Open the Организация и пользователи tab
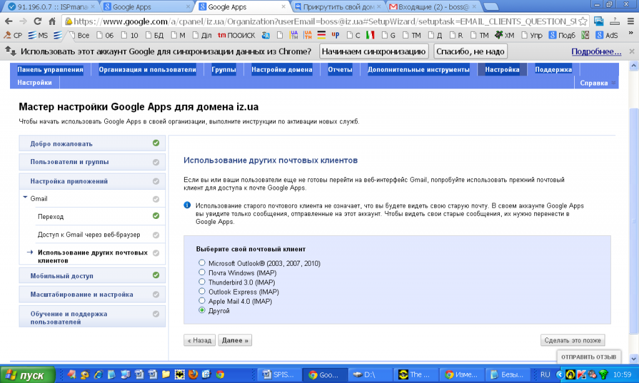This screenshot has width=639, height=383. (147, 70)
